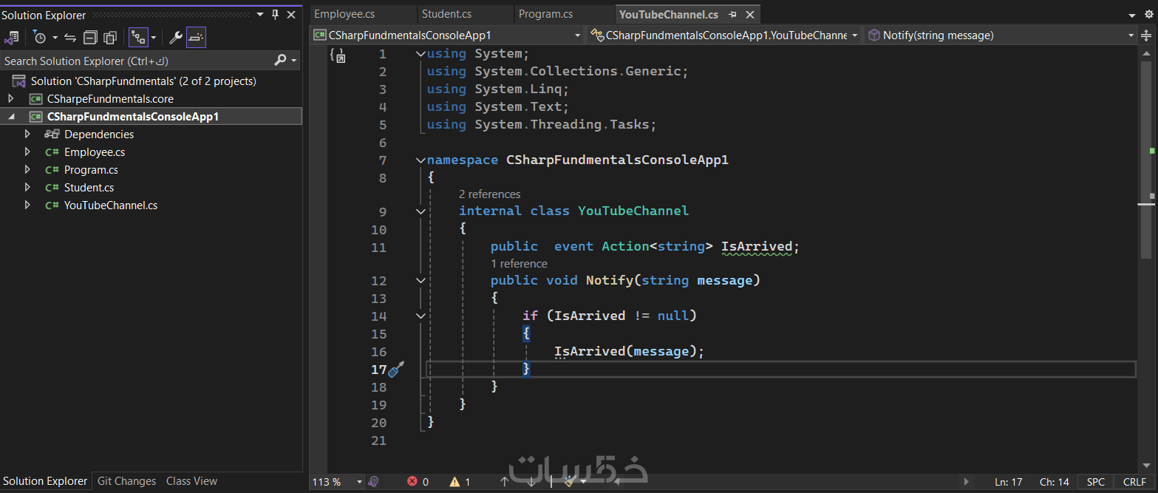Open the YouTubeChannel types combo box
1158x493 pixels.
pos(724,35)
